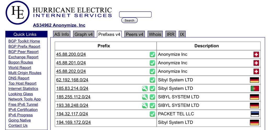The image size is (268, 130).
Task: Click the Search button
Action: [129, 20]
